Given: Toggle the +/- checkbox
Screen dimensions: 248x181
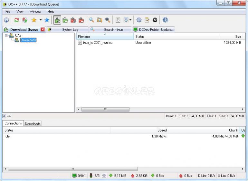Looking at the screenshot, I should pos(4,116).
